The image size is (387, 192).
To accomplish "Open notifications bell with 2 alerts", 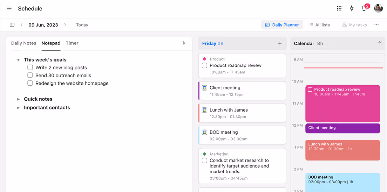I will coord(364,8).
